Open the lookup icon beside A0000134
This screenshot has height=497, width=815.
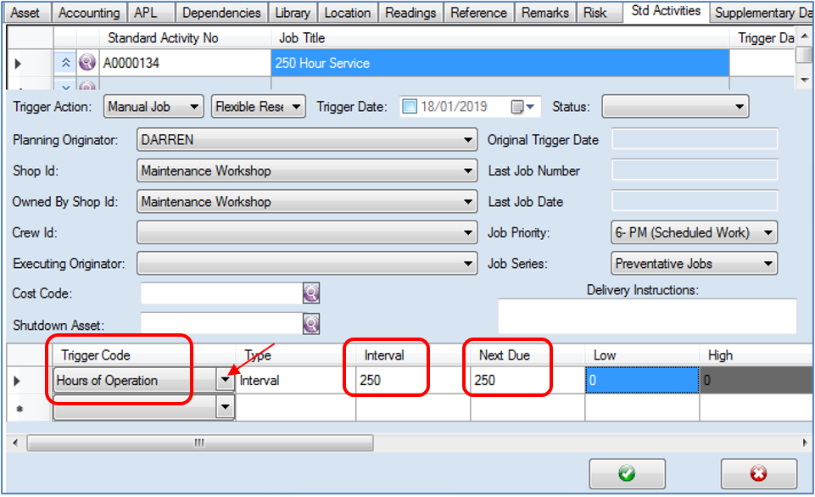click(x=87, y=63)
